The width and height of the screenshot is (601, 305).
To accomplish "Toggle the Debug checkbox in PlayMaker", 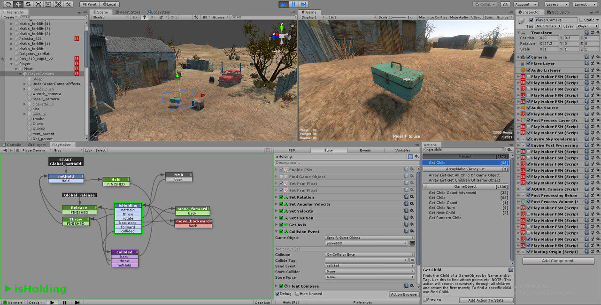I will (x=277, y=294).
